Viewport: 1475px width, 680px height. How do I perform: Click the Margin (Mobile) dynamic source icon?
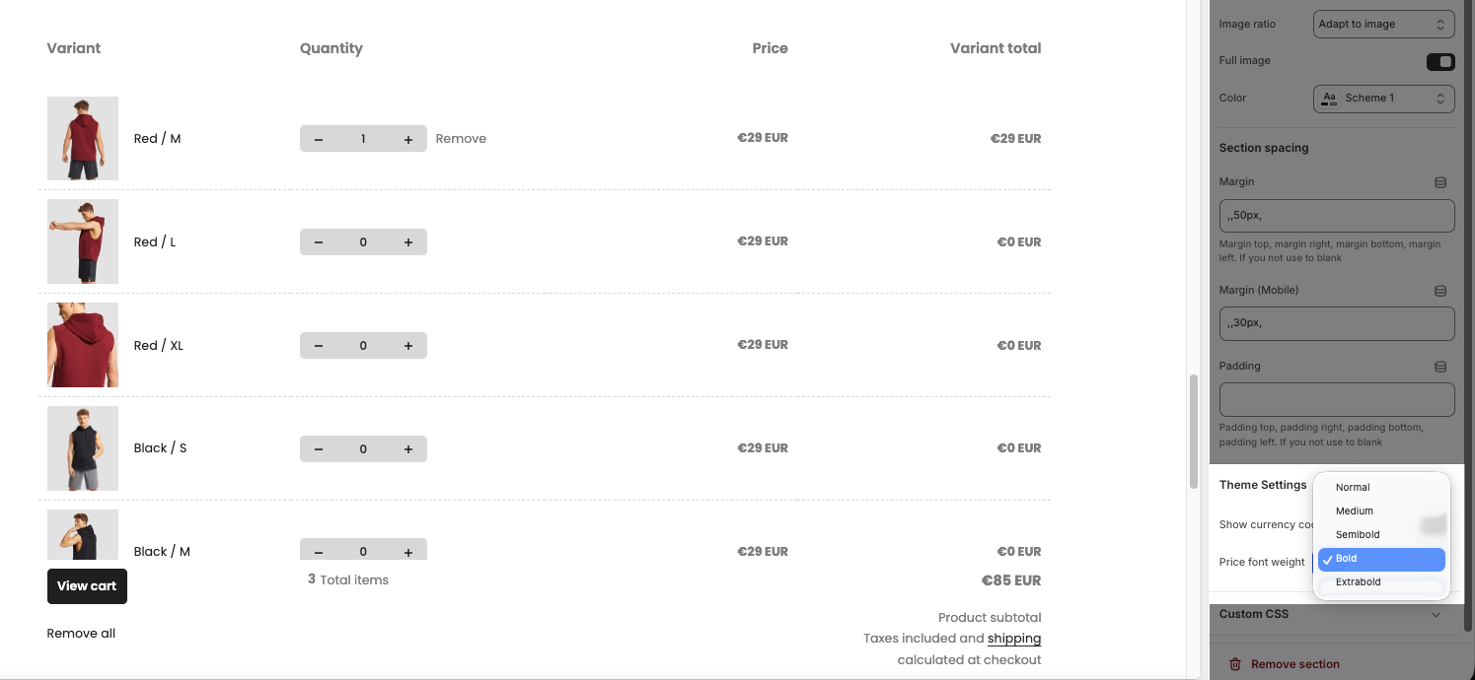point(1440,291)
